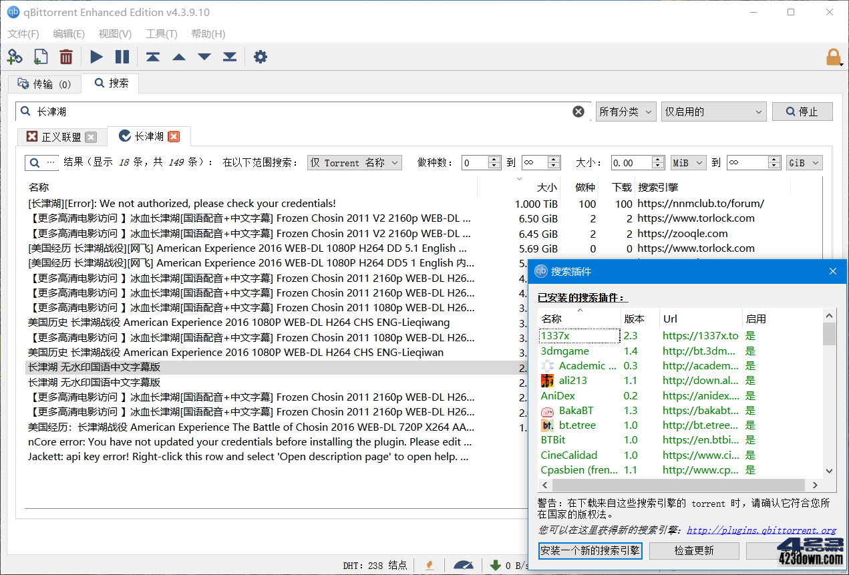
Task: Click the 安装一个新的搜索引擎 button
Action: pos(590,550)
